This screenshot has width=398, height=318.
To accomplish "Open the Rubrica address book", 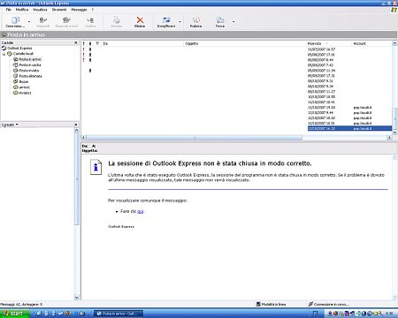I will pos(195,22).
